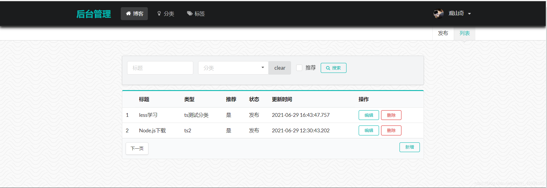Toggle the 推荐 checkbox

[299, 68]
